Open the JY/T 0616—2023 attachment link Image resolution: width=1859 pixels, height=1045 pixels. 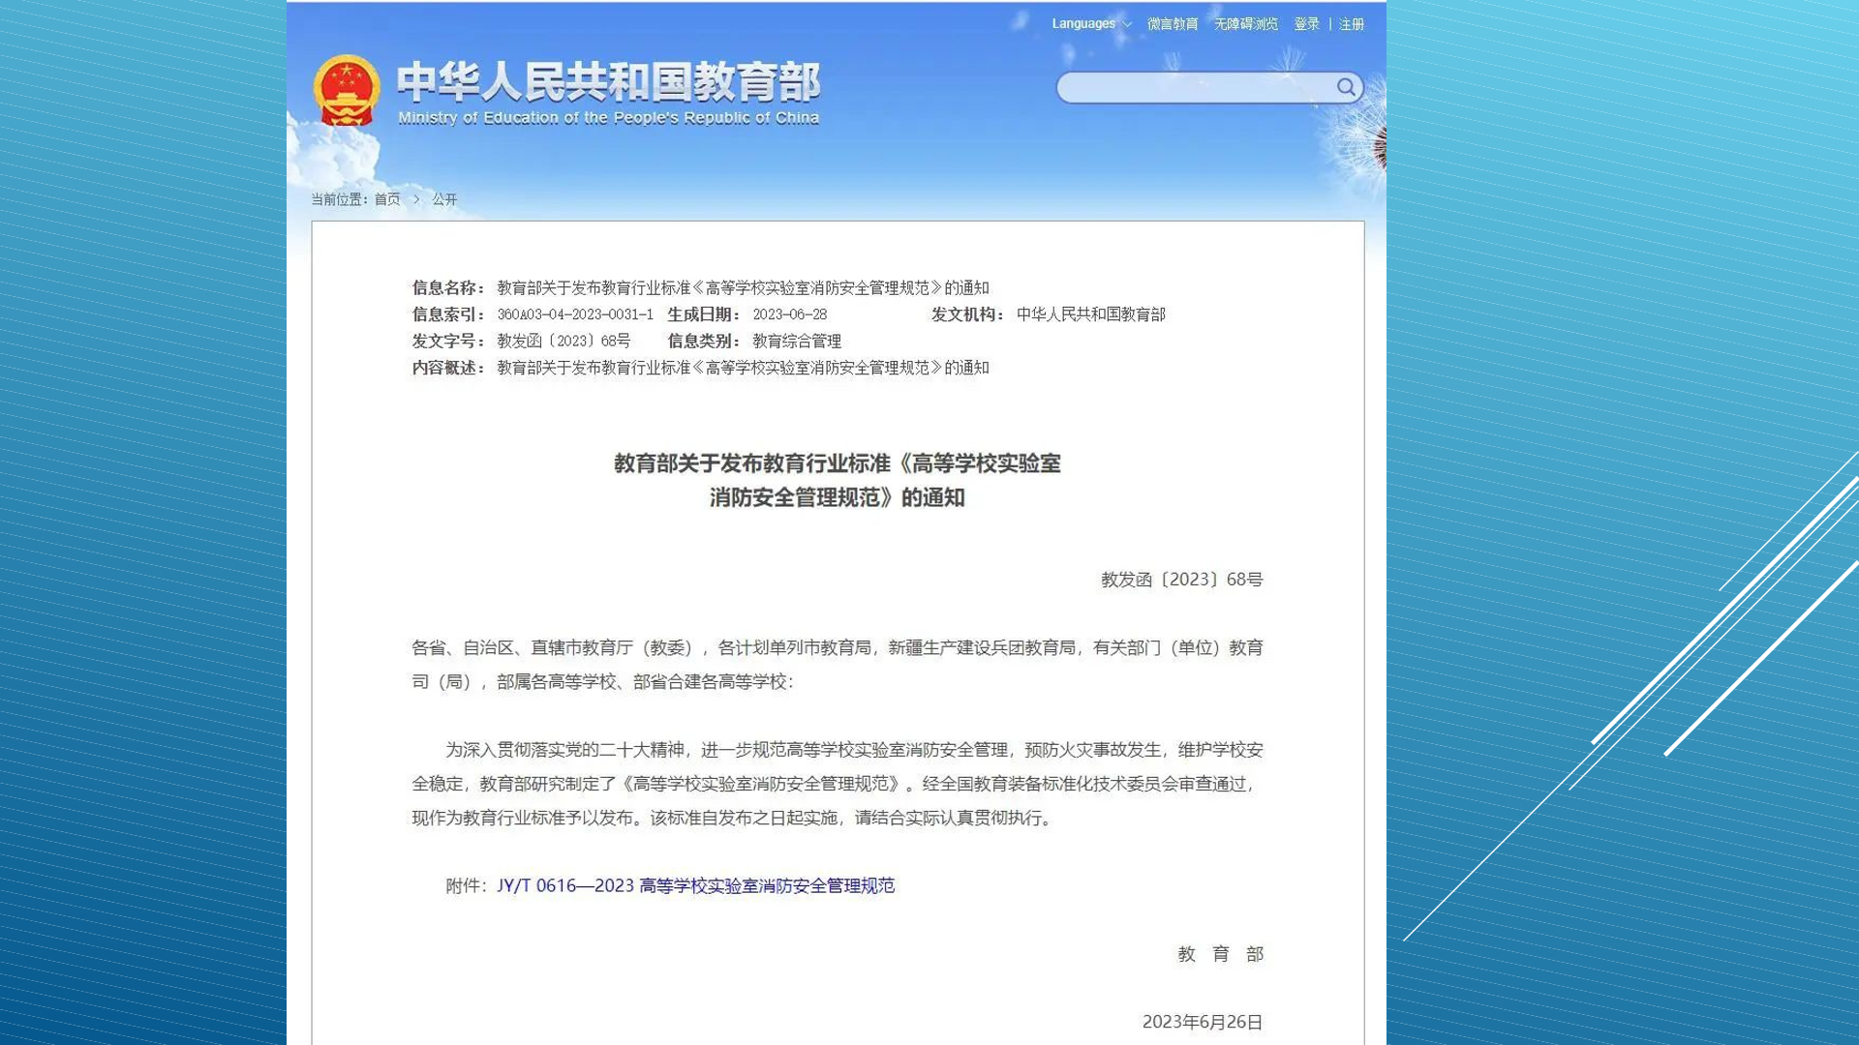(x=695, y=885)
